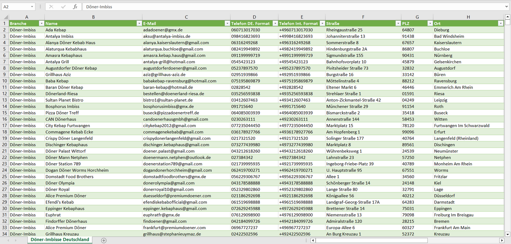Open the PLZ column filter dropdown
The height and width of the screenshot is (244, 511).
[430, 24]
